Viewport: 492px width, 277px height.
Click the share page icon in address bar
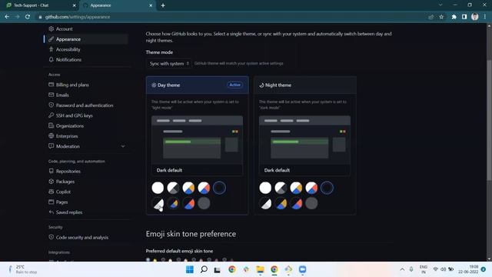point(430,17)
